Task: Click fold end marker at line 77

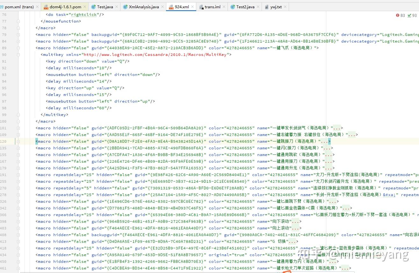Action: (18, 21)
